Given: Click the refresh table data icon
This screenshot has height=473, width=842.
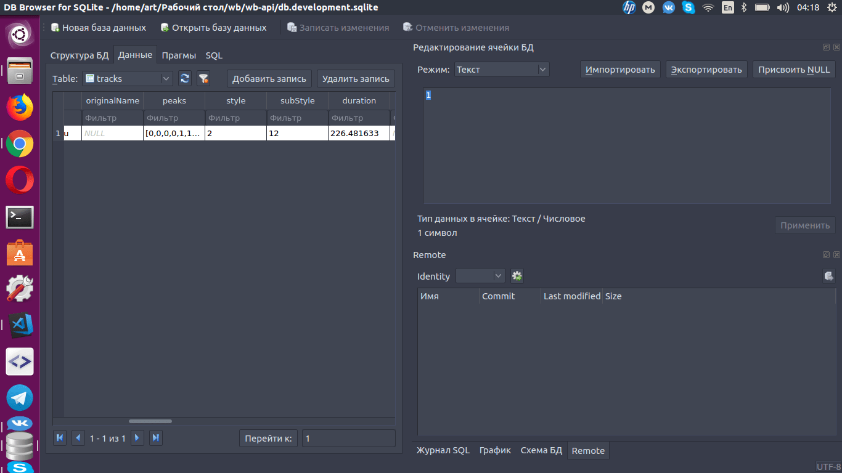Looking at the screenshot, I should point(184,78).
